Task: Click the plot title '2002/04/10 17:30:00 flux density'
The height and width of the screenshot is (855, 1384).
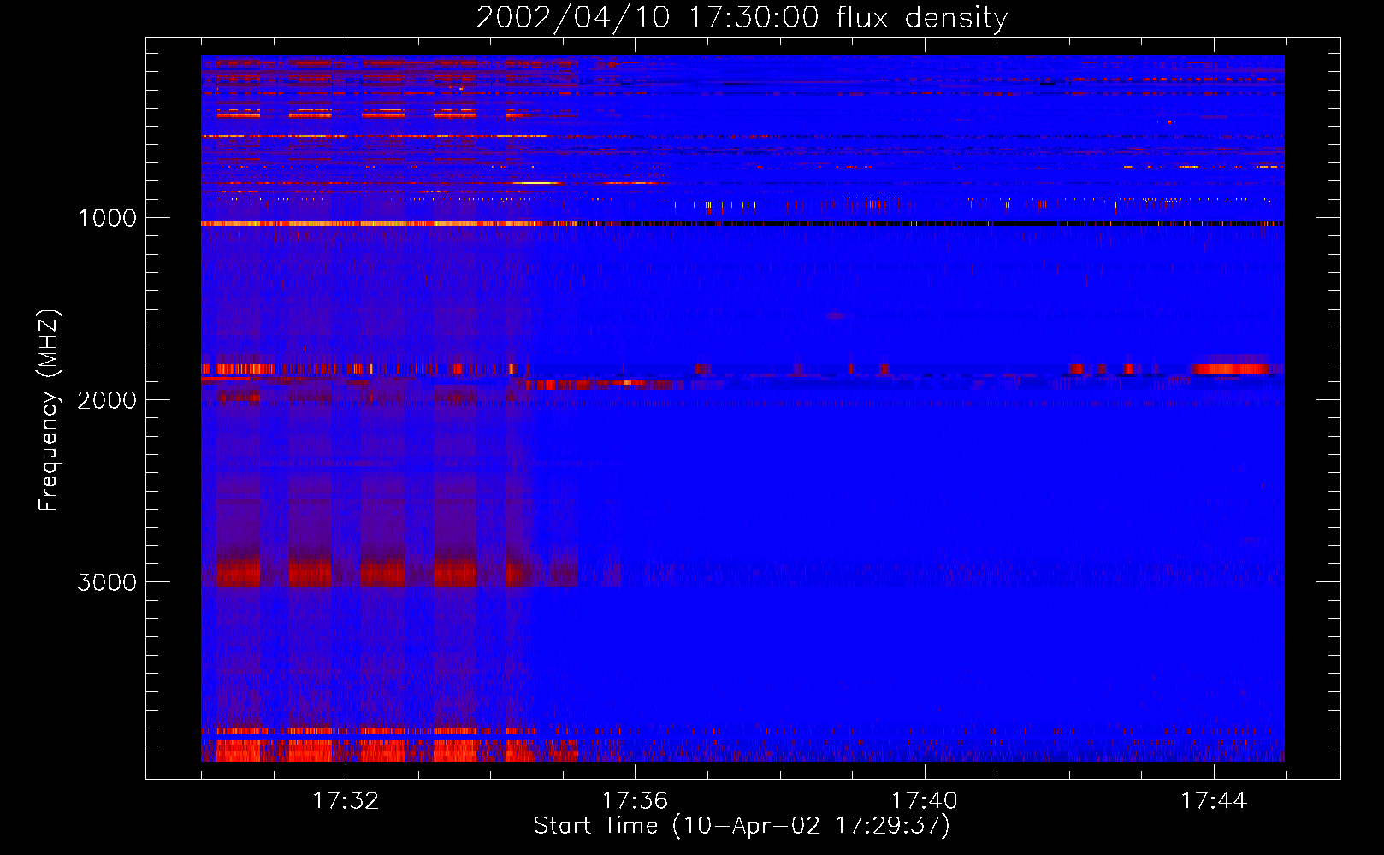Action: tap(742, 18)
